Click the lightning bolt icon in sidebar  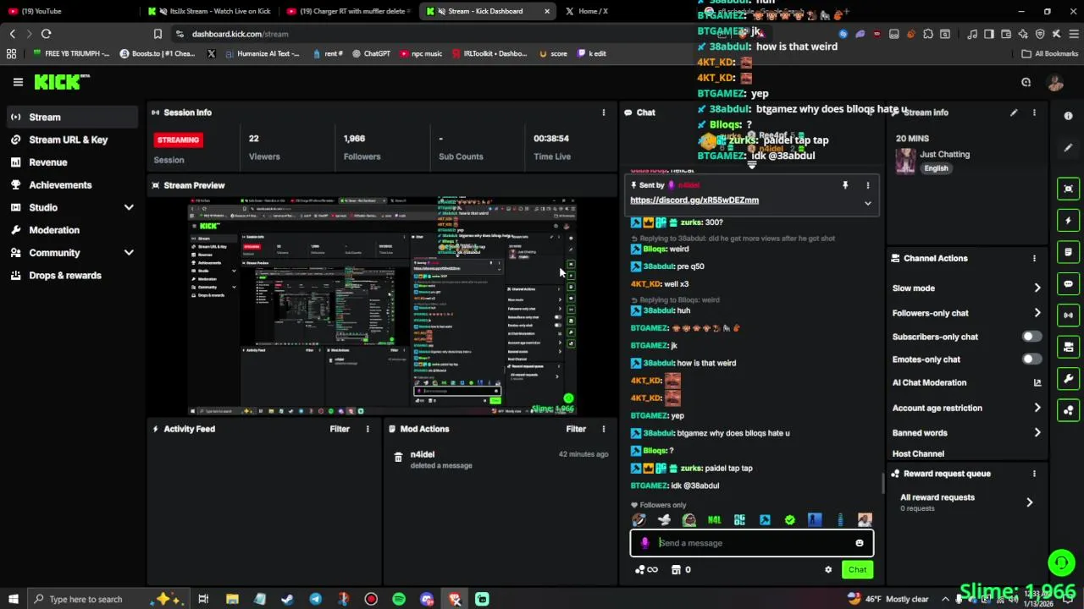click(1068, 221)
